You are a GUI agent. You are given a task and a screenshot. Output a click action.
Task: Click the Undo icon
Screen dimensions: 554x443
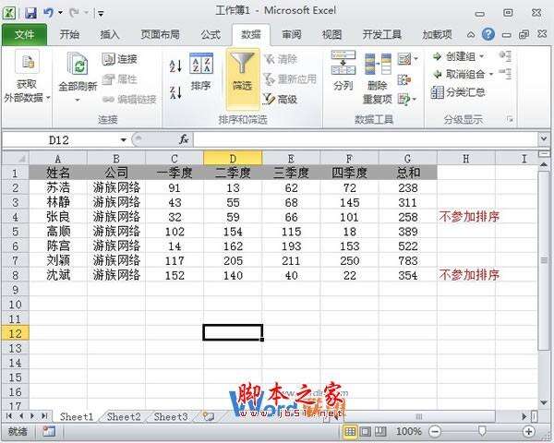point(48,13)
